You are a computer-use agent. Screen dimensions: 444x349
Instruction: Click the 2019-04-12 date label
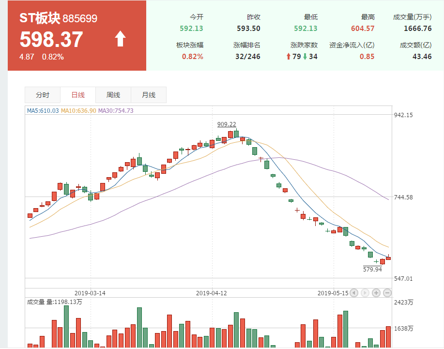(x=212, y=293)
